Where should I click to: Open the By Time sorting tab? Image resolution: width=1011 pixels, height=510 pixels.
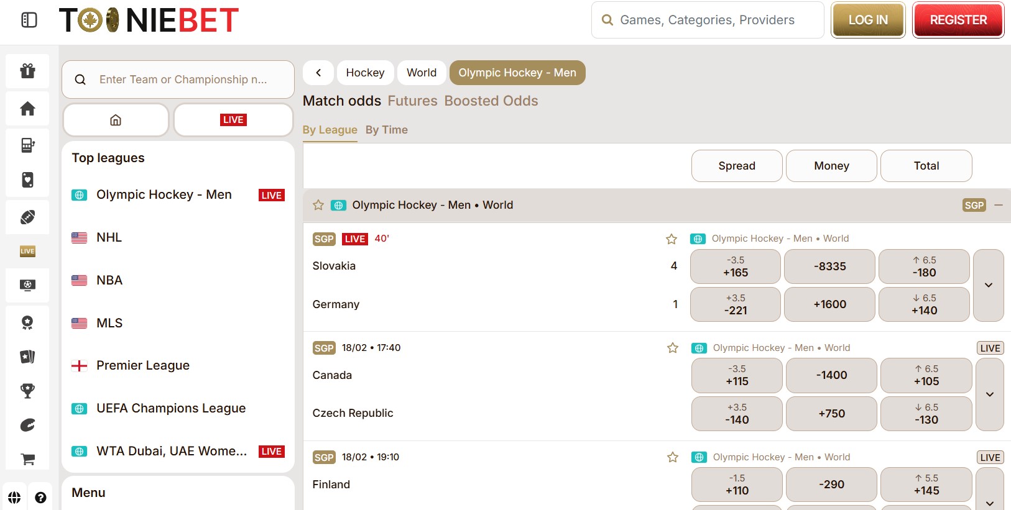pyautogui.click(x=386, y=130)
